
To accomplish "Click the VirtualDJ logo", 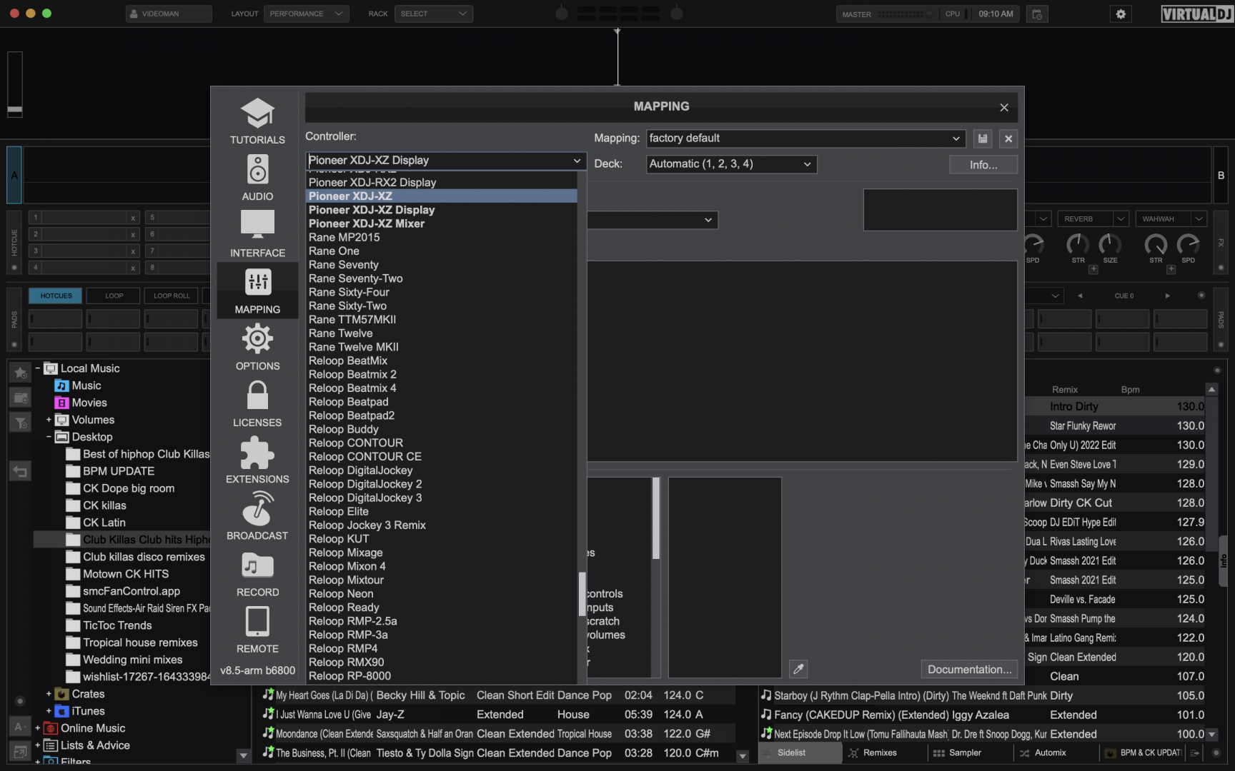I will click(1196, 14).
